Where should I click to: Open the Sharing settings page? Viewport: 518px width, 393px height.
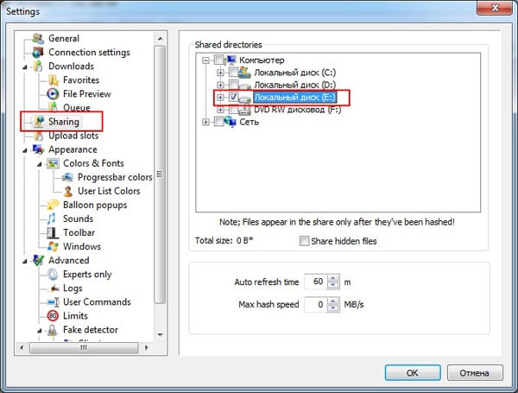63,122
